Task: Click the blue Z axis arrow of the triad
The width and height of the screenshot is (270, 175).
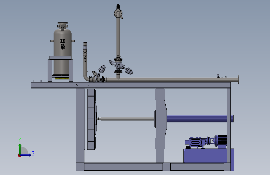Action: [26, 155]
